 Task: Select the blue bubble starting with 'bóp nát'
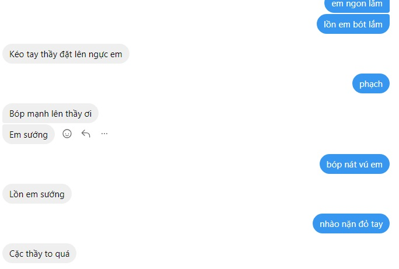pos(355,164)
